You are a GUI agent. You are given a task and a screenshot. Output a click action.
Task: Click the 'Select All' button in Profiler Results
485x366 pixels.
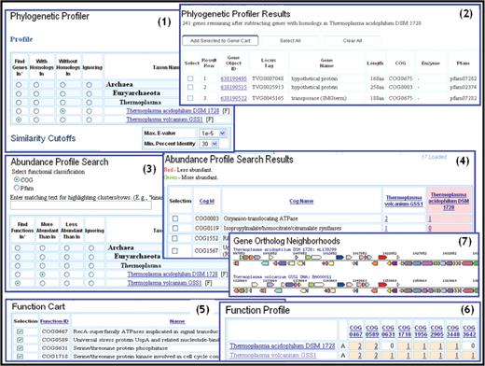click(x=290, y=40)
